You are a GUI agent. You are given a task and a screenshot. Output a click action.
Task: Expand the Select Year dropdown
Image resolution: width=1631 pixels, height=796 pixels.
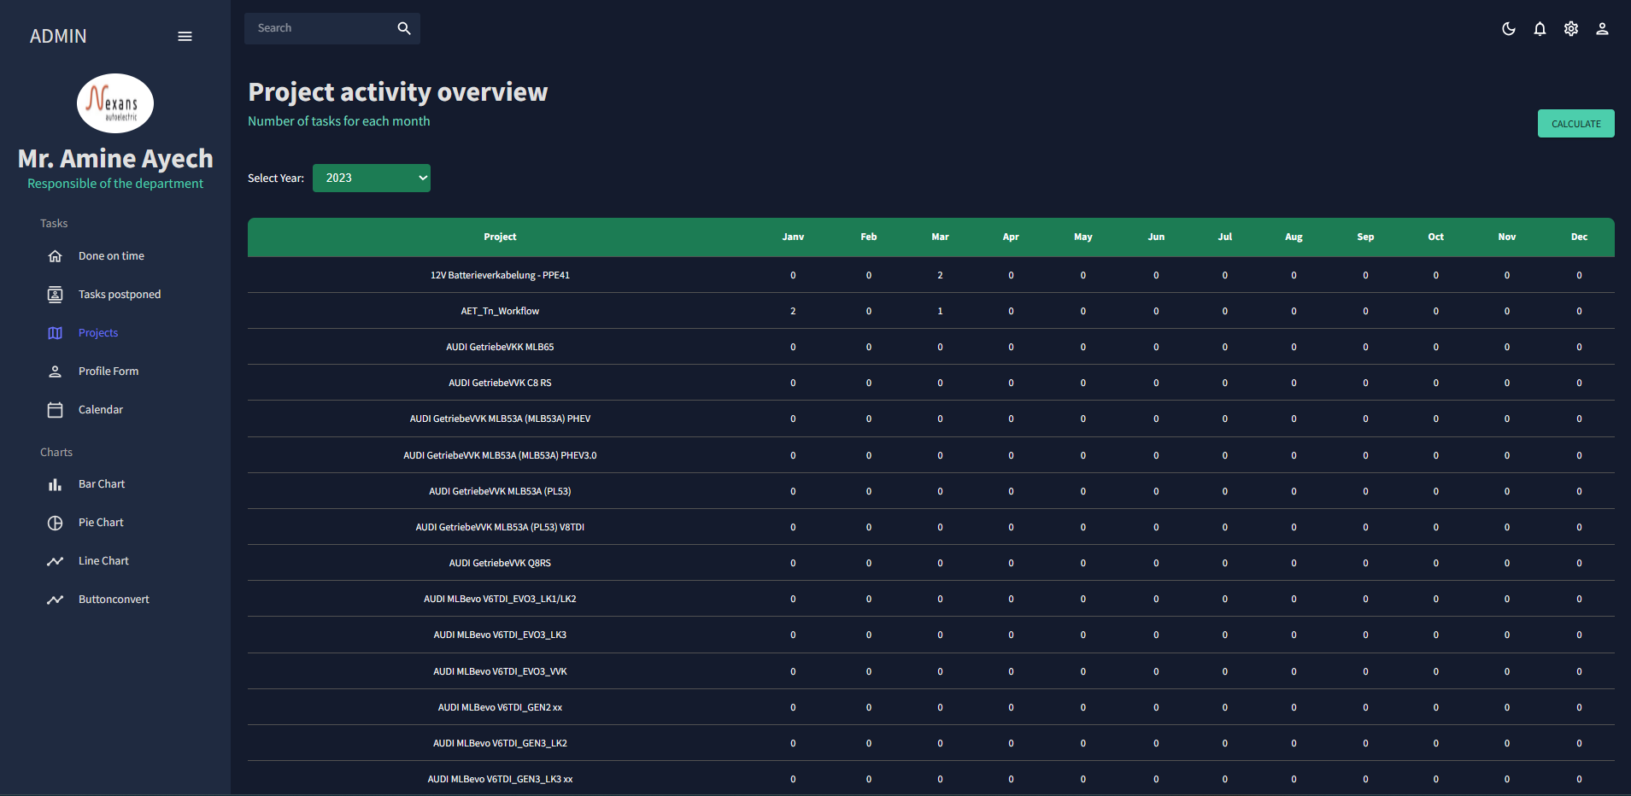click(x=372, y=178)
